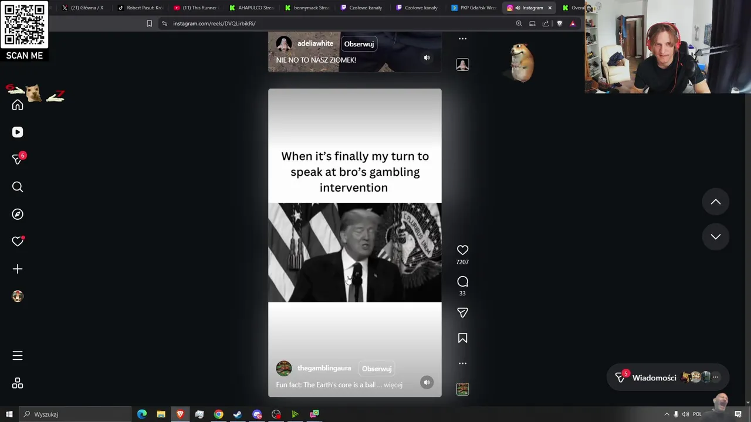Image resolution: width=751 pixels, height=422 pixels.
Task: Open audio thumbnail of adeliawhite reel
Action: point(462,64)
